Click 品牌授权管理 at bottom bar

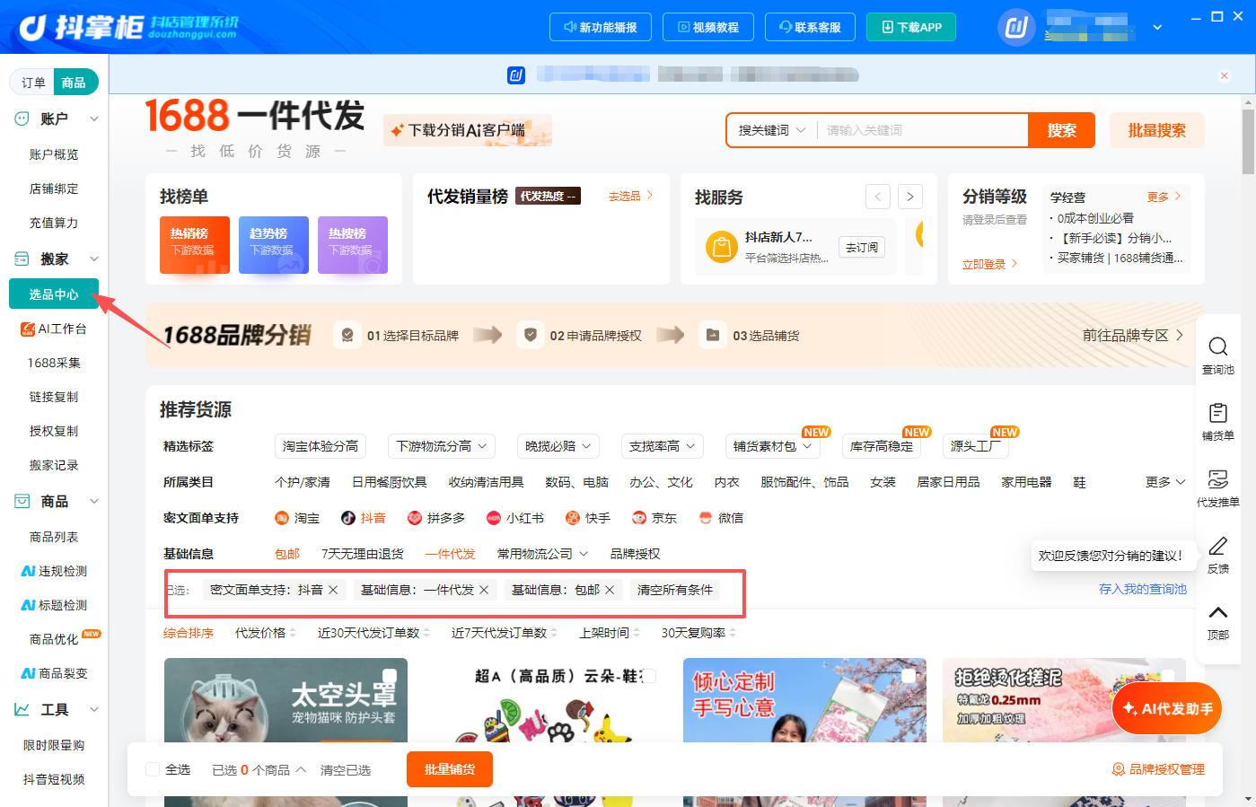tap(1158, 769)
